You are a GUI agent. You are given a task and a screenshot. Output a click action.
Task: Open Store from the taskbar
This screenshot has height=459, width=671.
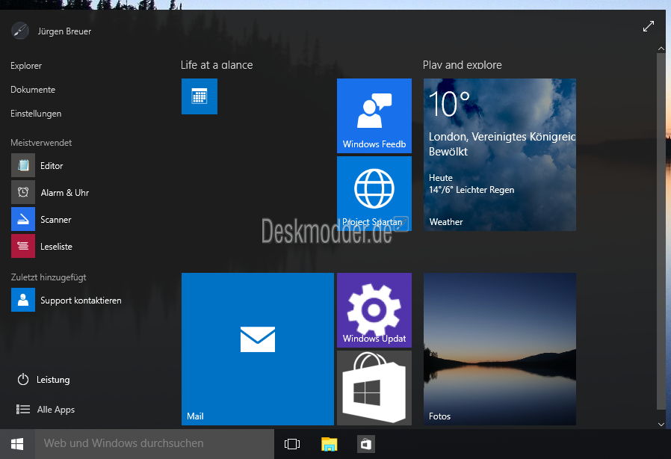pyautogui.click(x=366, y=444)
